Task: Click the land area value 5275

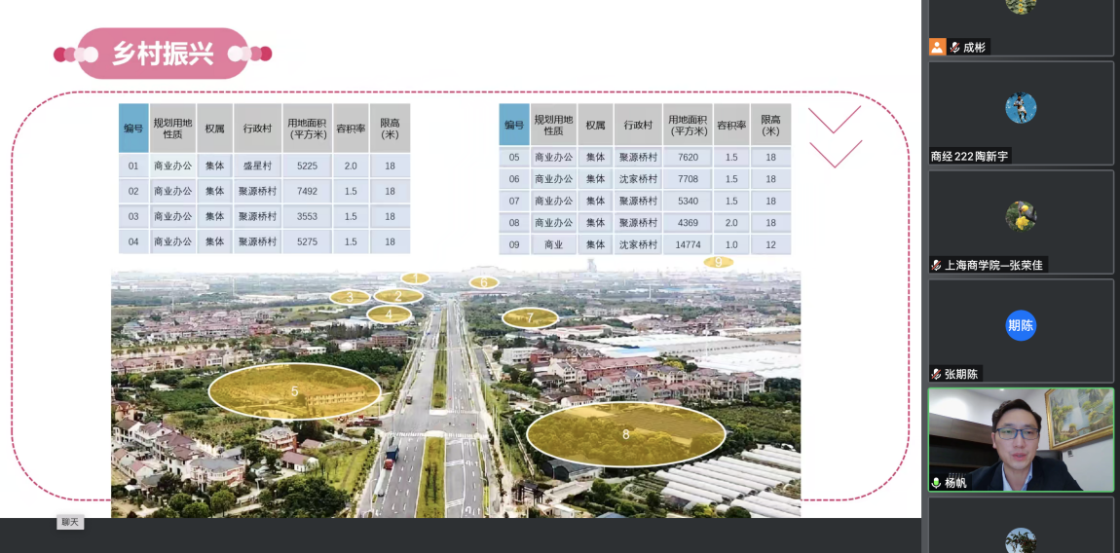Action: point(307,242)
